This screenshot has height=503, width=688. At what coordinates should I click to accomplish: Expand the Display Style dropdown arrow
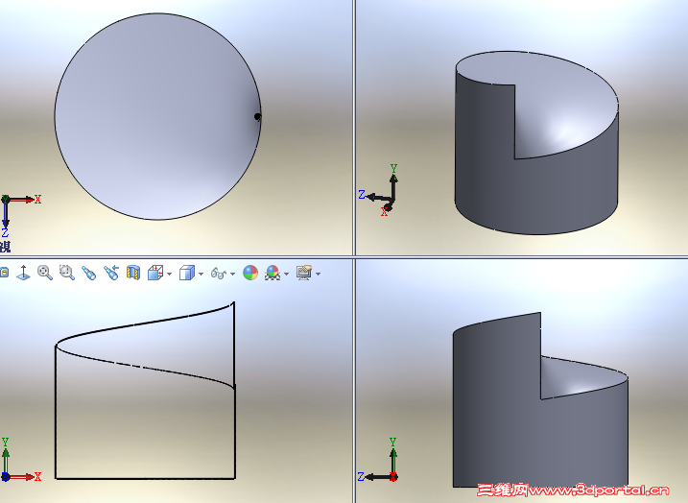click(201, 274)
